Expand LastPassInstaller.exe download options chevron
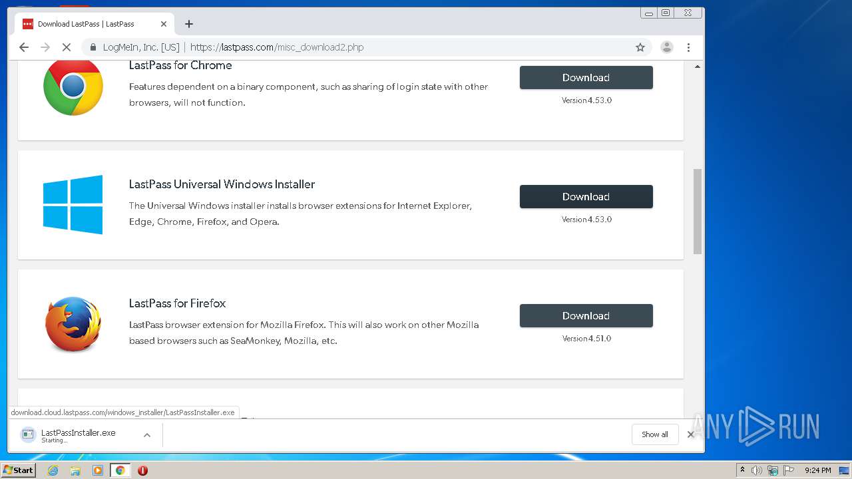This screenshot has width=852, height=479. click(x=147, y=435)
